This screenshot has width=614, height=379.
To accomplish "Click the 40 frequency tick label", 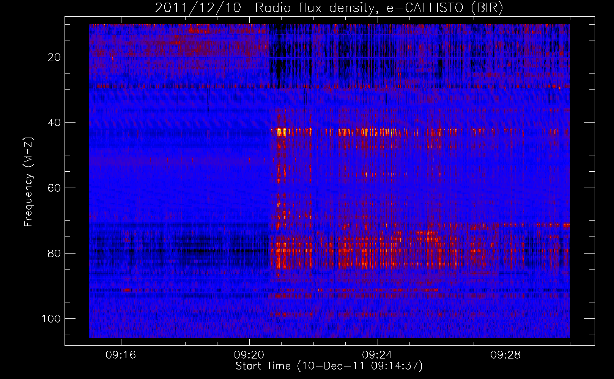I will pyautogui.click(x=55, y=122).
